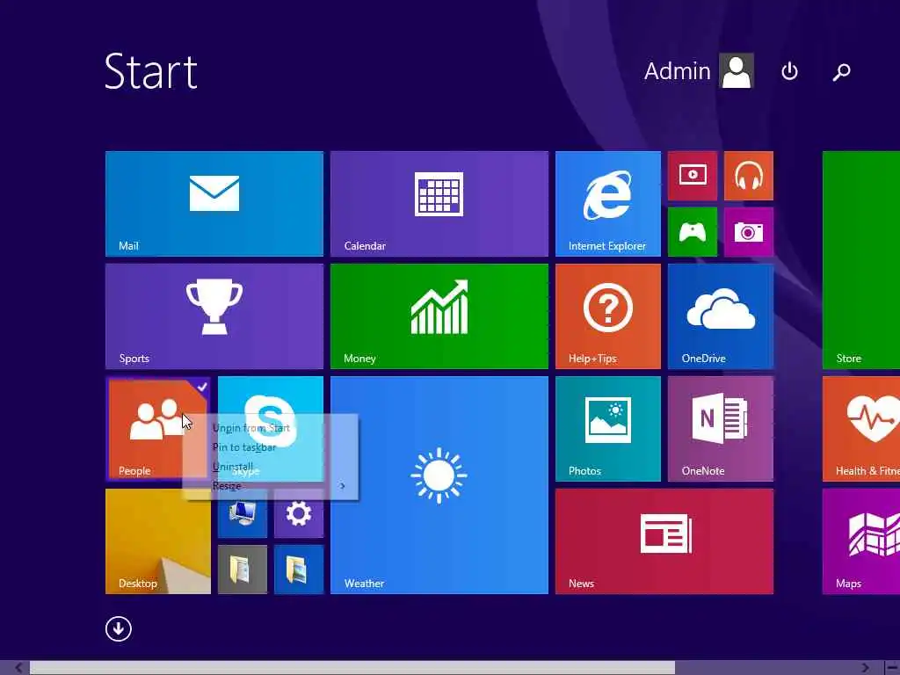Open the Photos tile

pyautogui.click(x=608, y=429)
